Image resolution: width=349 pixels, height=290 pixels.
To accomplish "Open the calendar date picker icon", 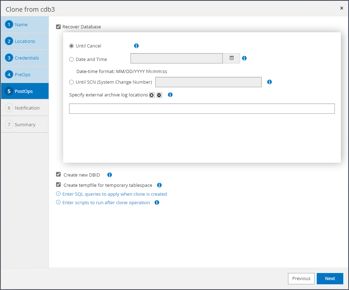I will click(232, 58).
